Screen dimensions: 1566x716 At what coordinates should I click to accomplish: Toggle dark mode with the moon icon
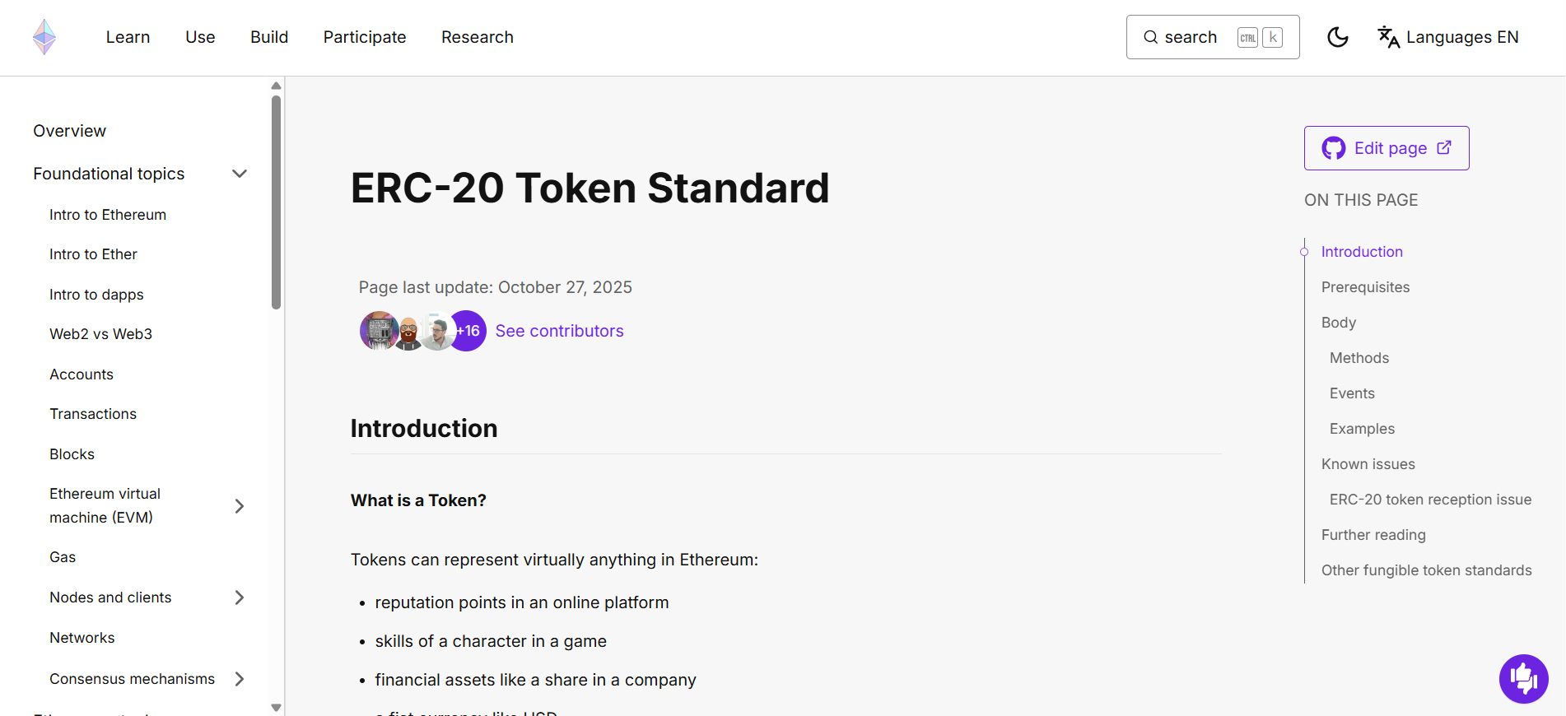[1337, 37]
